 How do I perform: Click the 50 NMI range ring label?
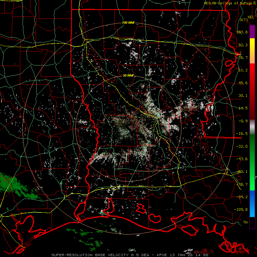tap(128, 76)
